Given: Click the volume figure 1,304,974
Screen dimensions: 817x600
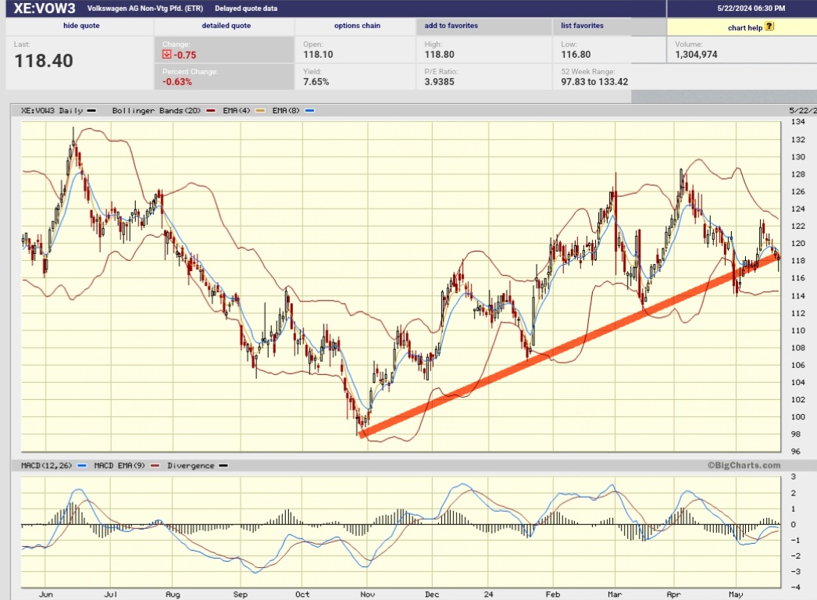Looking at the screenshot, I should tap(696, 55).
